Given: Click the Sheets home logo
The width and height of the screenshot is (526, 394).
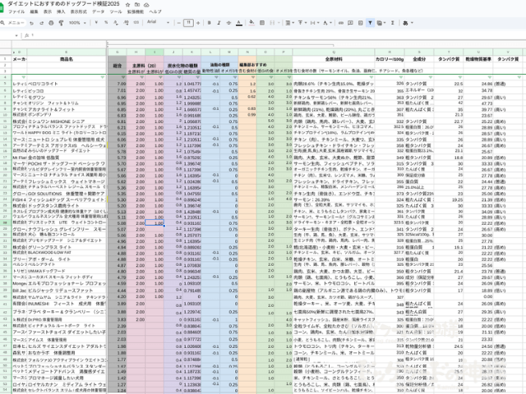Looking at the screenshot, I should click(x=2, y=8).
